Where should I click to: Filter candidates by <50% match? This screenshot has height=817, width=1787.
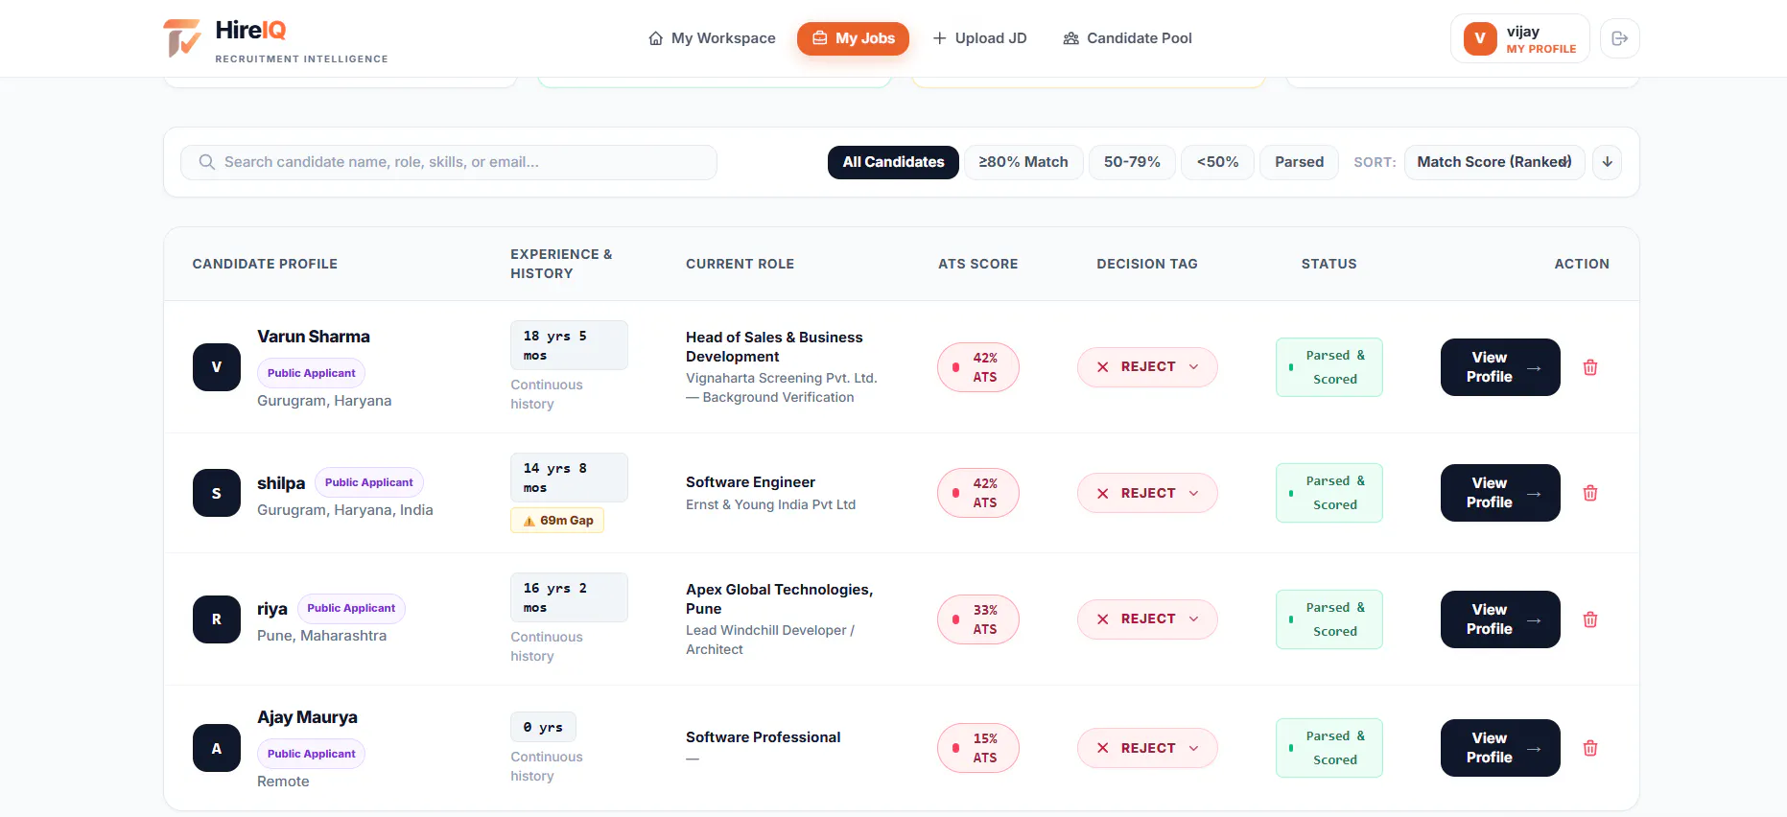pyautogui.click(x=1217, y=162)
